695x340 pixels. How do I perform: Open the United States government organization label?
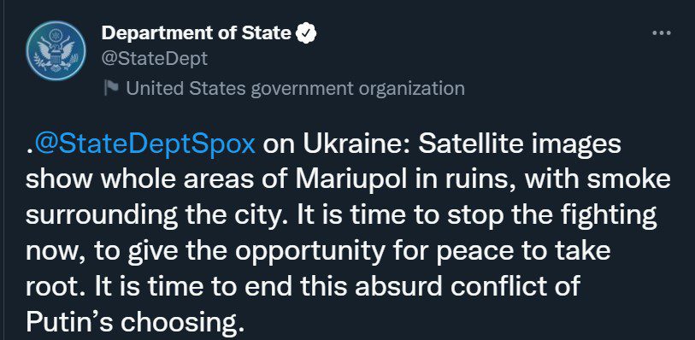click(x=295, y=88)
